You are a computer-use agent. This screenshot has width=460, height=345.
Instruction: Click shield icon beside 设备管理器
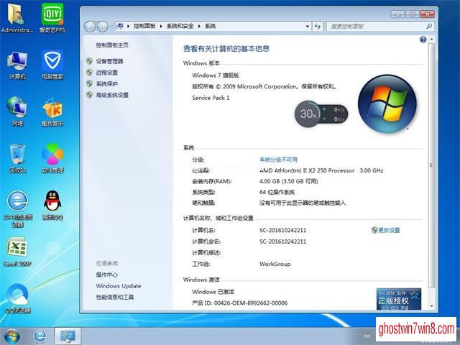[x=89, y=61]
